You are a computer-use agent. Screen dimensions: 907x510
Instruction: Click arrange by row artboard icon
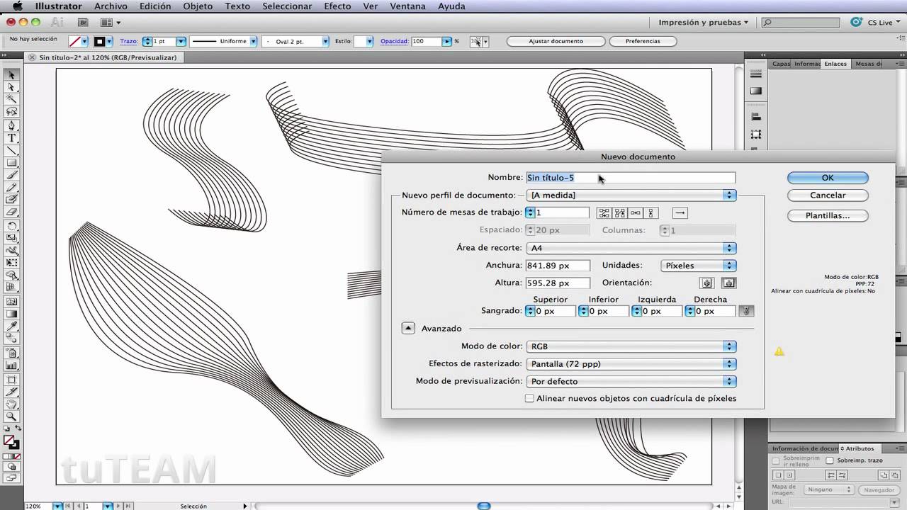(636, 212)
